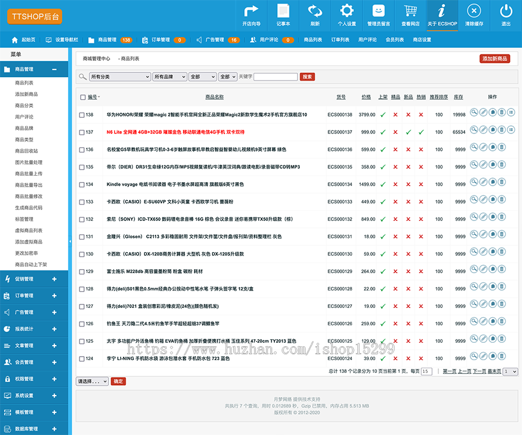Screen dimensions: 522x435
Task: Click the 关键字 keyword input field
Action: click(275, 77)
